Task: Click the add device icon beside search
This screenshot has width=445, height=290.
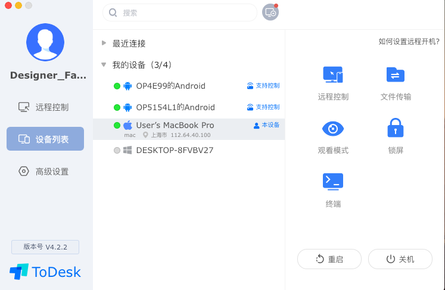Action: coord(270,12)
